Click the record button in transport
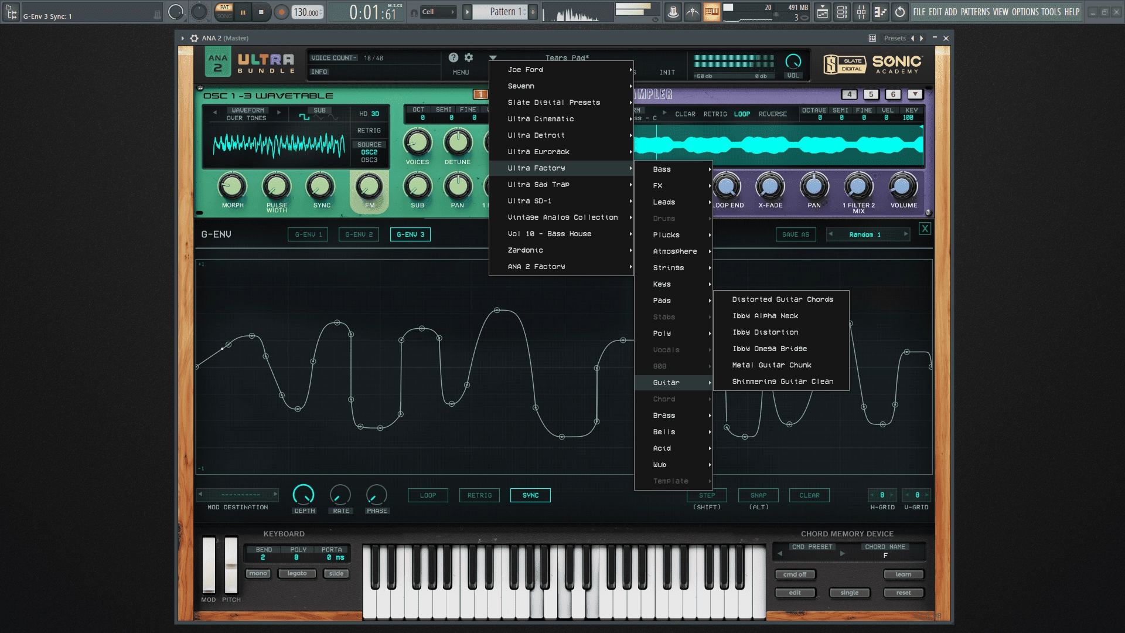The height and width of the screenshot is (633, 1125). point(282,12)
